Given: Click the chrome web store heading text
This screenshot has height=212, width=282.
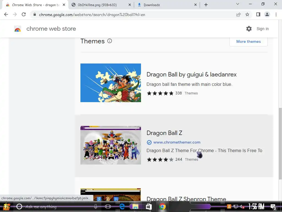Looking at the screenshot, I should [x=51, y=29].
